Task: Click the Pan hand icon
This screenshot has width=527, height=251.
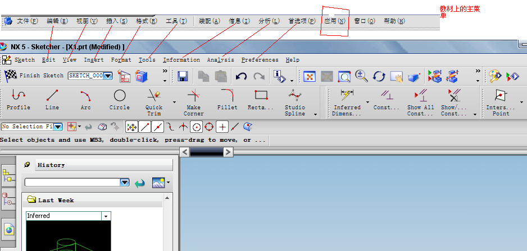Action: 397,76
